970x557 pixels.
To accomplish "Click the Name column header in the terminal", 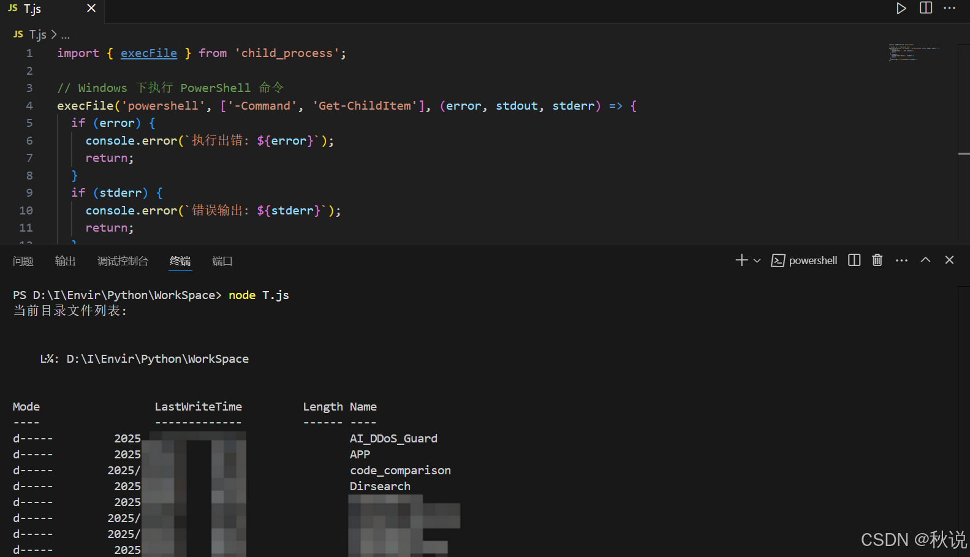I will coord(363,407).
